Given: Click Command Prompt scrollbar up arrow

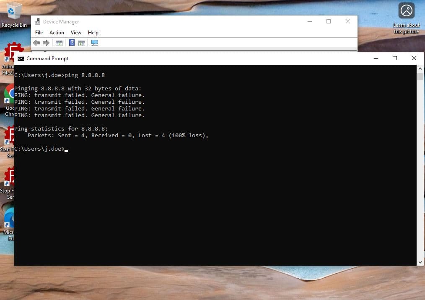Looking at the screenshot, I should (x=420, y=69).
